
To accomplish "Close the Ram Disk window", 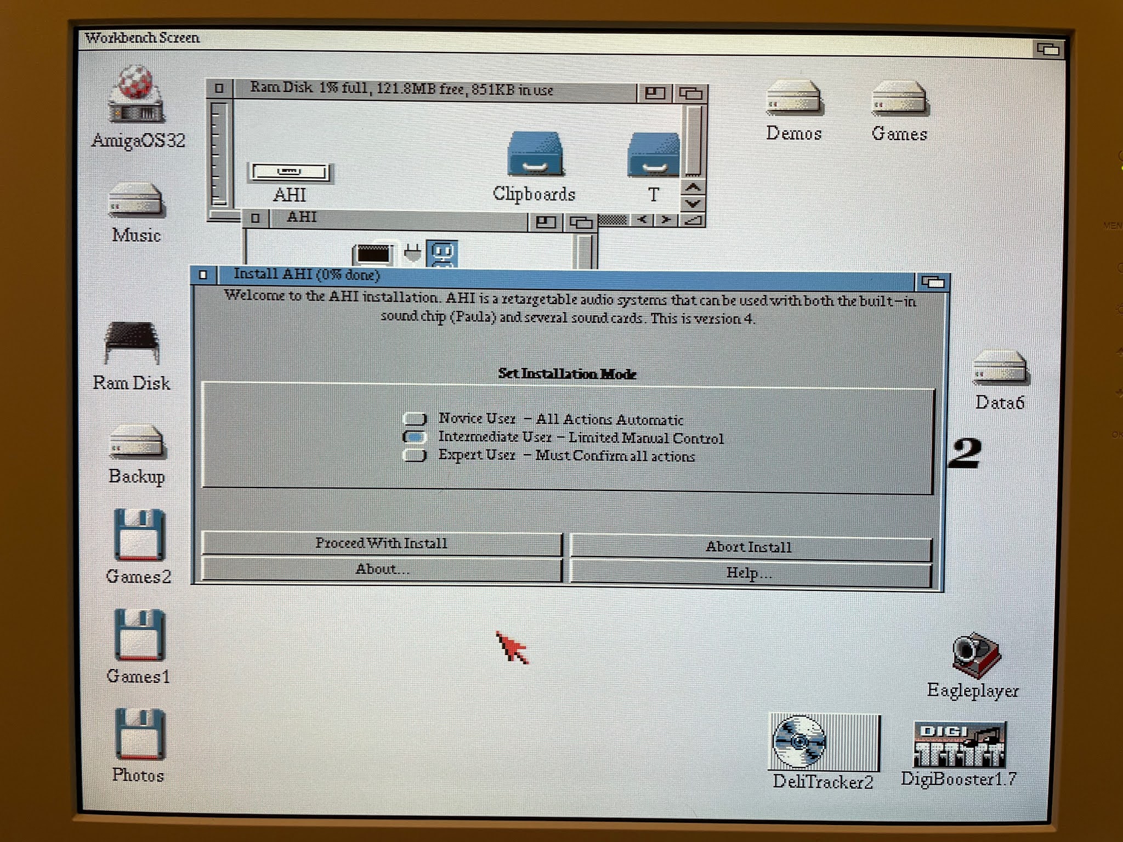I will point(219,88).
